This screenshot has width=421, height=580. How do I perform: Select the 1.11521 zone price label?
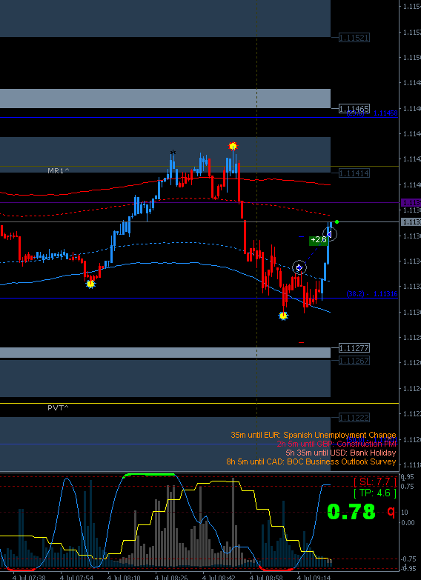354,38
